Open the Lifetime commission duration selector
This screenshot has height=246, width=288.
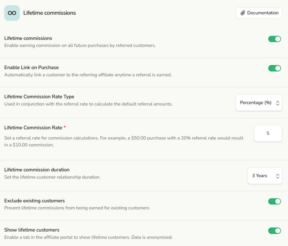[265, 175]
